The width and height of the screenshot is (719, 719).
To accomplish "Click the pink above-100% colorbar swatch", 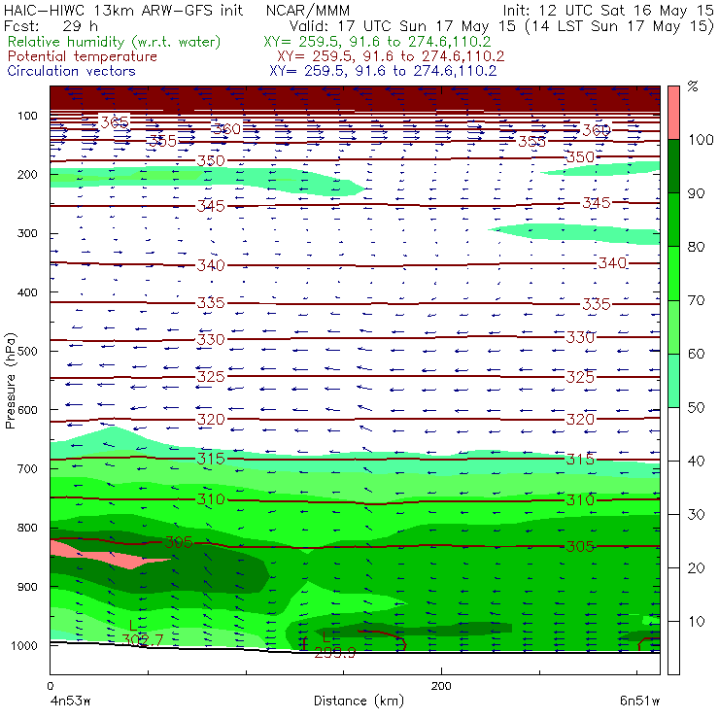I will click(x=673, y=113).
